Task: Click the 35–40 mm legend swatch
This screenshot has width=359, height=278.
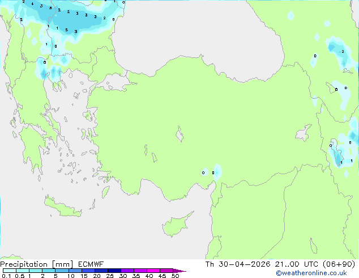Action: [140, 271]
